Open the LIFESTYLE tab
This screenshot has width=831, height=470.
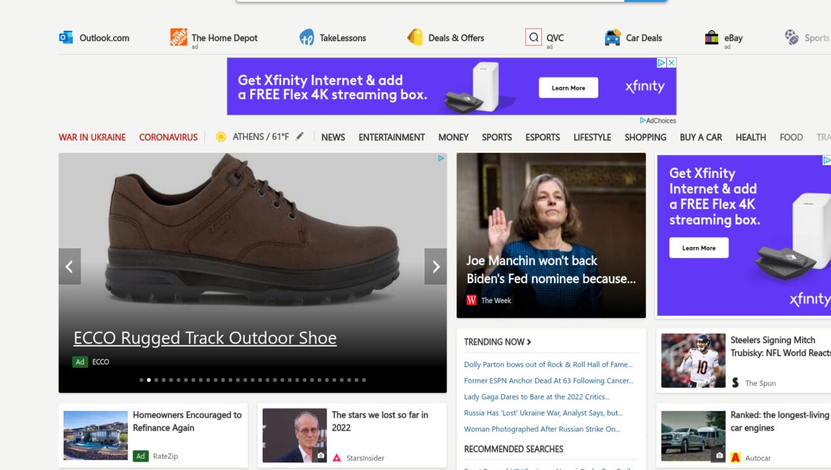point(592,137)
